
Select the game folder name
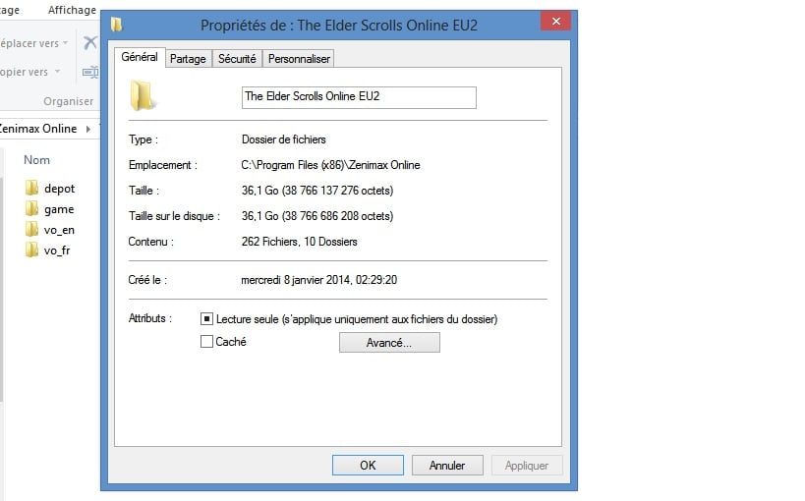(x=59, y=209)
